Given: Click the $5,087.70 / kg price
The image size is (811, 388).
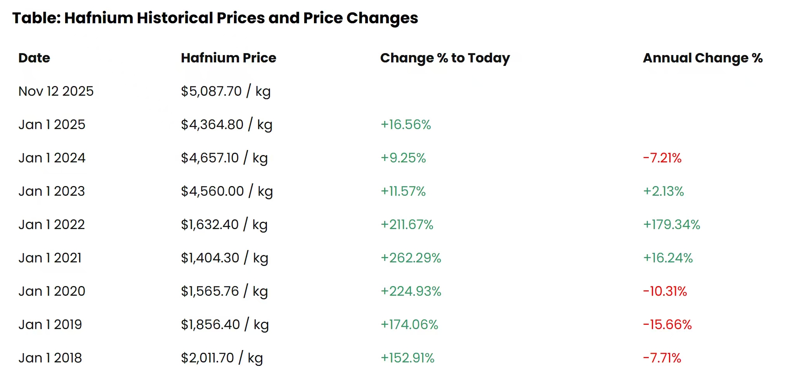Looking at the screenshot, I should pyautogui.click(x=225, y=91).
